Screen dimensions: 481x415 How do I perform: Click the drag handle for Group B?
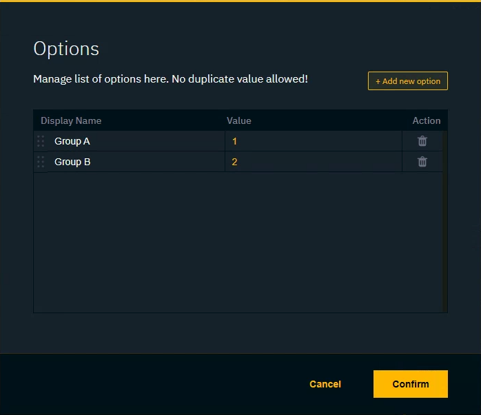(x=41, y=162)
